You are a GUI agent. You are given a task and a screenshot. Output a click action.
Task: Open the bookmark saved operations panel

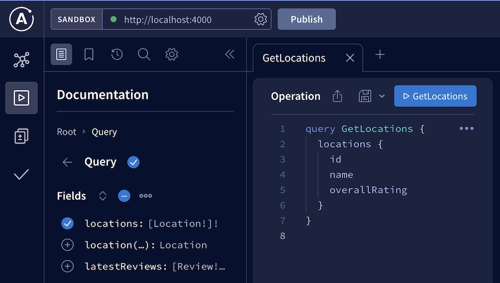(89, 54)
